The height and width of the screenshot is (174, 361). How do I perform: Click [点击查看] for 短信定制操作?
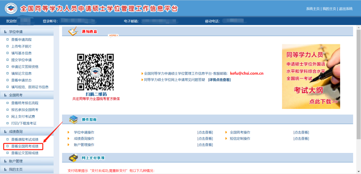coord(301,139)
